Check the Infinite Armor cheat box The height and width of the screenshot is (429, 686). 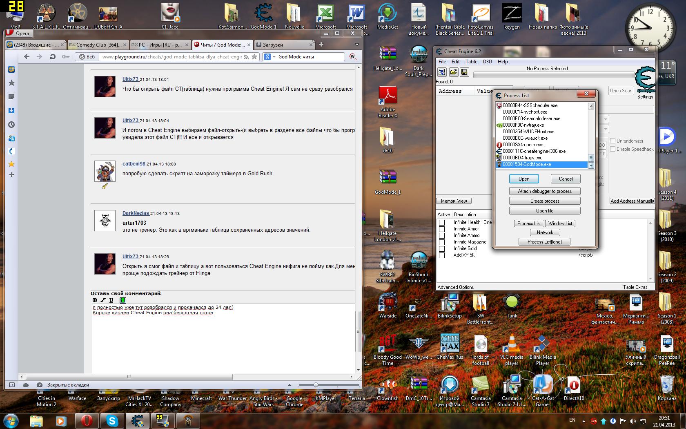442,229
